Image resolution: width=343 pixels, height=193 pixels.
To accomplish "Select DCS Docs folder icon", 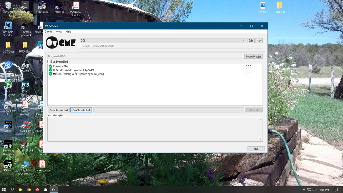I will [x=8, y=47].
